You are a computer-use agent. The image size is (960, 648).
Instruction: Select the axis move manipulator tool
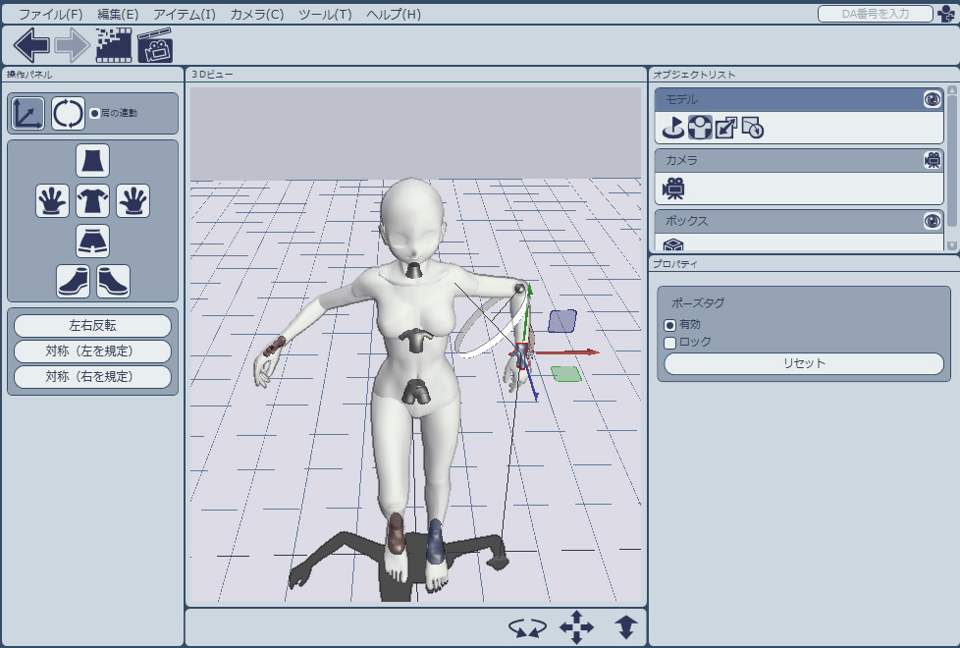click(x=27, y=114)
